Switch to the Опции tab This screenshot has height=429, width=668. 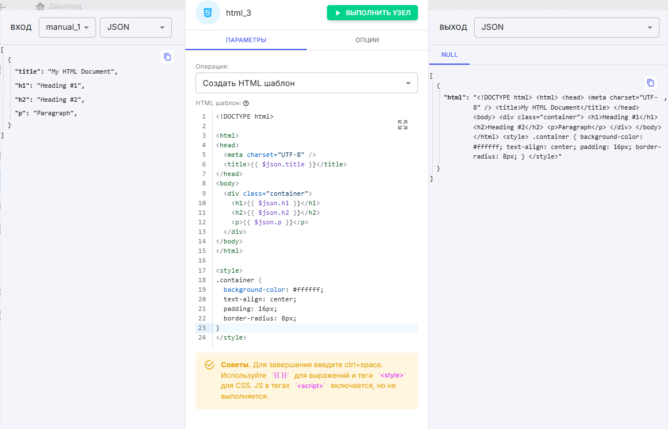click(x=367, y=40)
